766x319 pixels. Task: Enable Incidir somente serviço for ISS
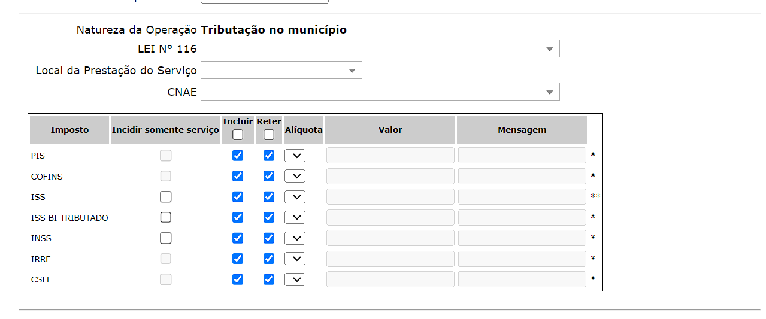(x=166, y=197)
